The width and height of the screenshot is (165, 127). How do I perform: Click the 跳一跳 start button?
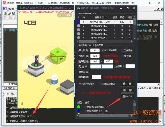(127, 84)
